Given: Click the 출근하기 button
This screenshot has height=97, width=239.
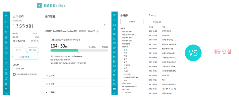Looking at the screenshot, I should [x=19, y=50].
